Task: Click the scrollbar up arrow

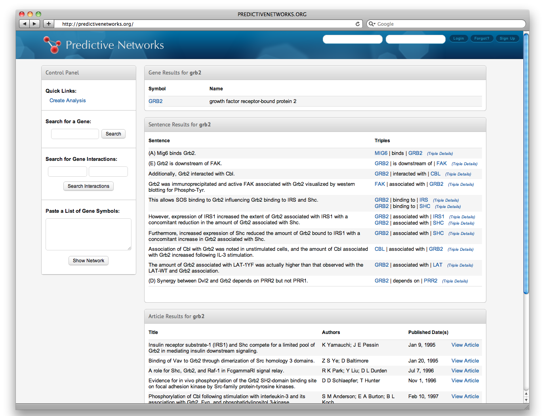Action: 526,394
